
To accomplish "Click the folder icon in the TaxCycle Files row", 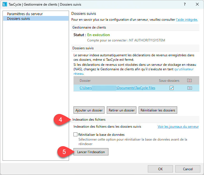I will click(x=189, y=88).
